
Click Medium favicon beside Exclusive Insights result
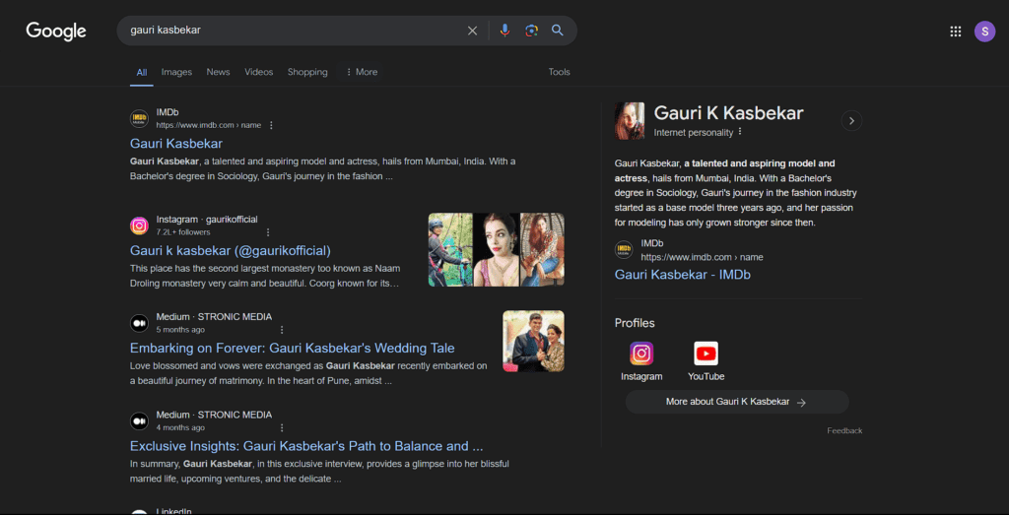tap(140, 421)
